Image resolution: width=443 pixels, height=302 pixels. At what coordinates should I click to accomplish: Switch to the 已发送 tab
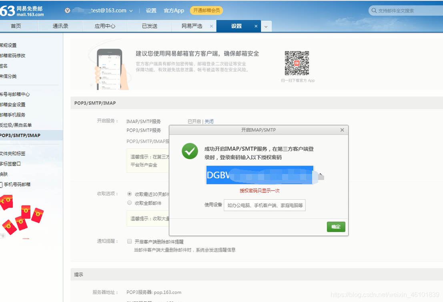(149, 26)
